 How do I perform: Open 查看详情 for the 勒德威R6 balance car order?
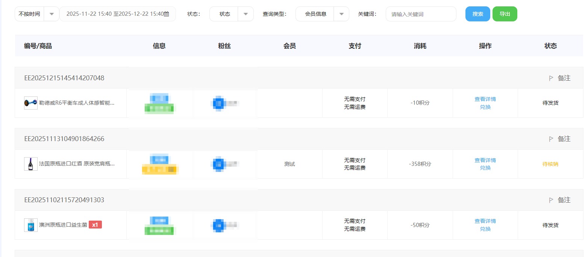click(485, 99)
